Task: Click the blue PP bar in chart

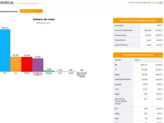Action: coord(5,51)
